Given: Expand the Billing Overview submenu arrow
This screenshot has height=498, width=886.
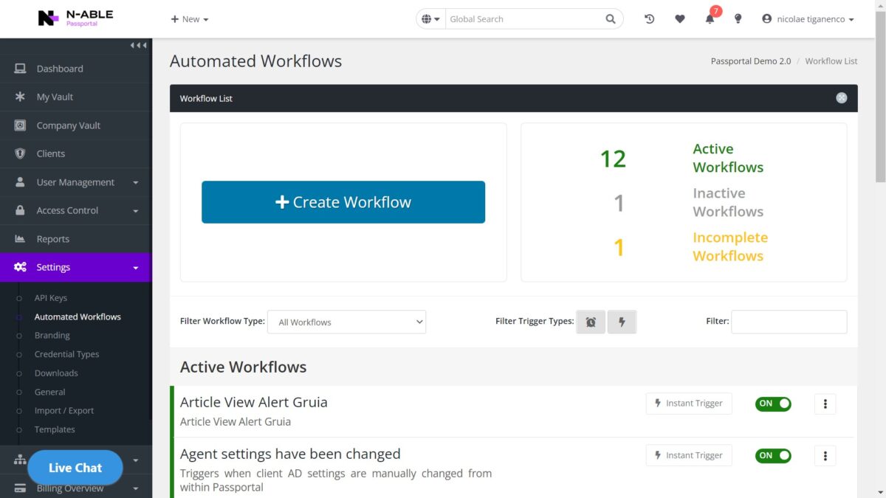Looking at the screenshot, I should click(136, 488).
